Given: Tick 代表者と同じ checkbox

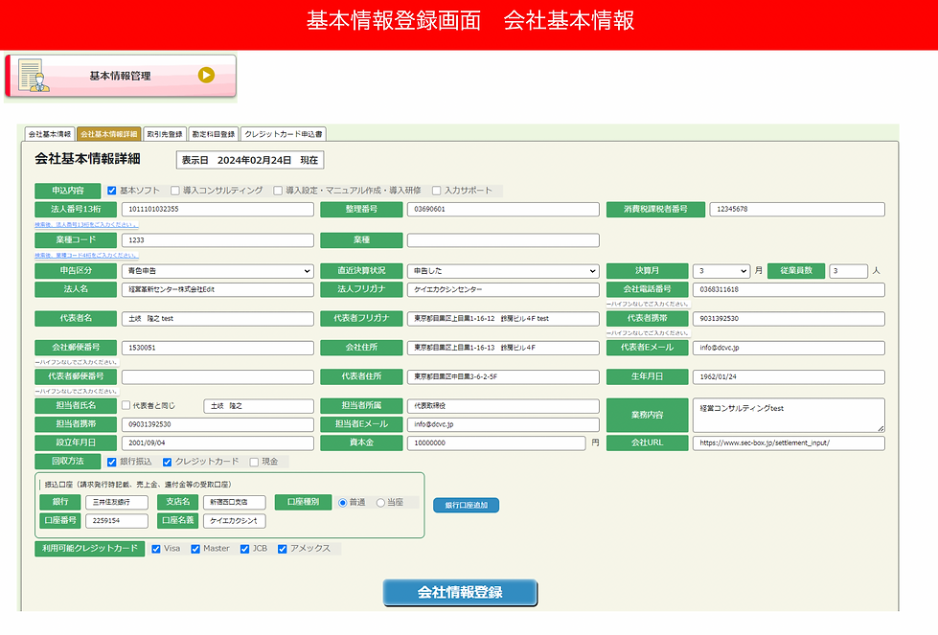Looking at the screenshot, I should click(126, 405).
